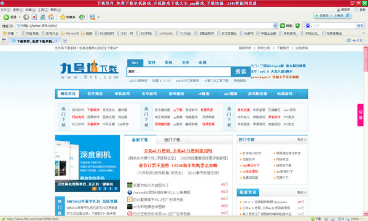Click 更多 next to 最新资讯

pyautogui.click(x=302, y=192)
